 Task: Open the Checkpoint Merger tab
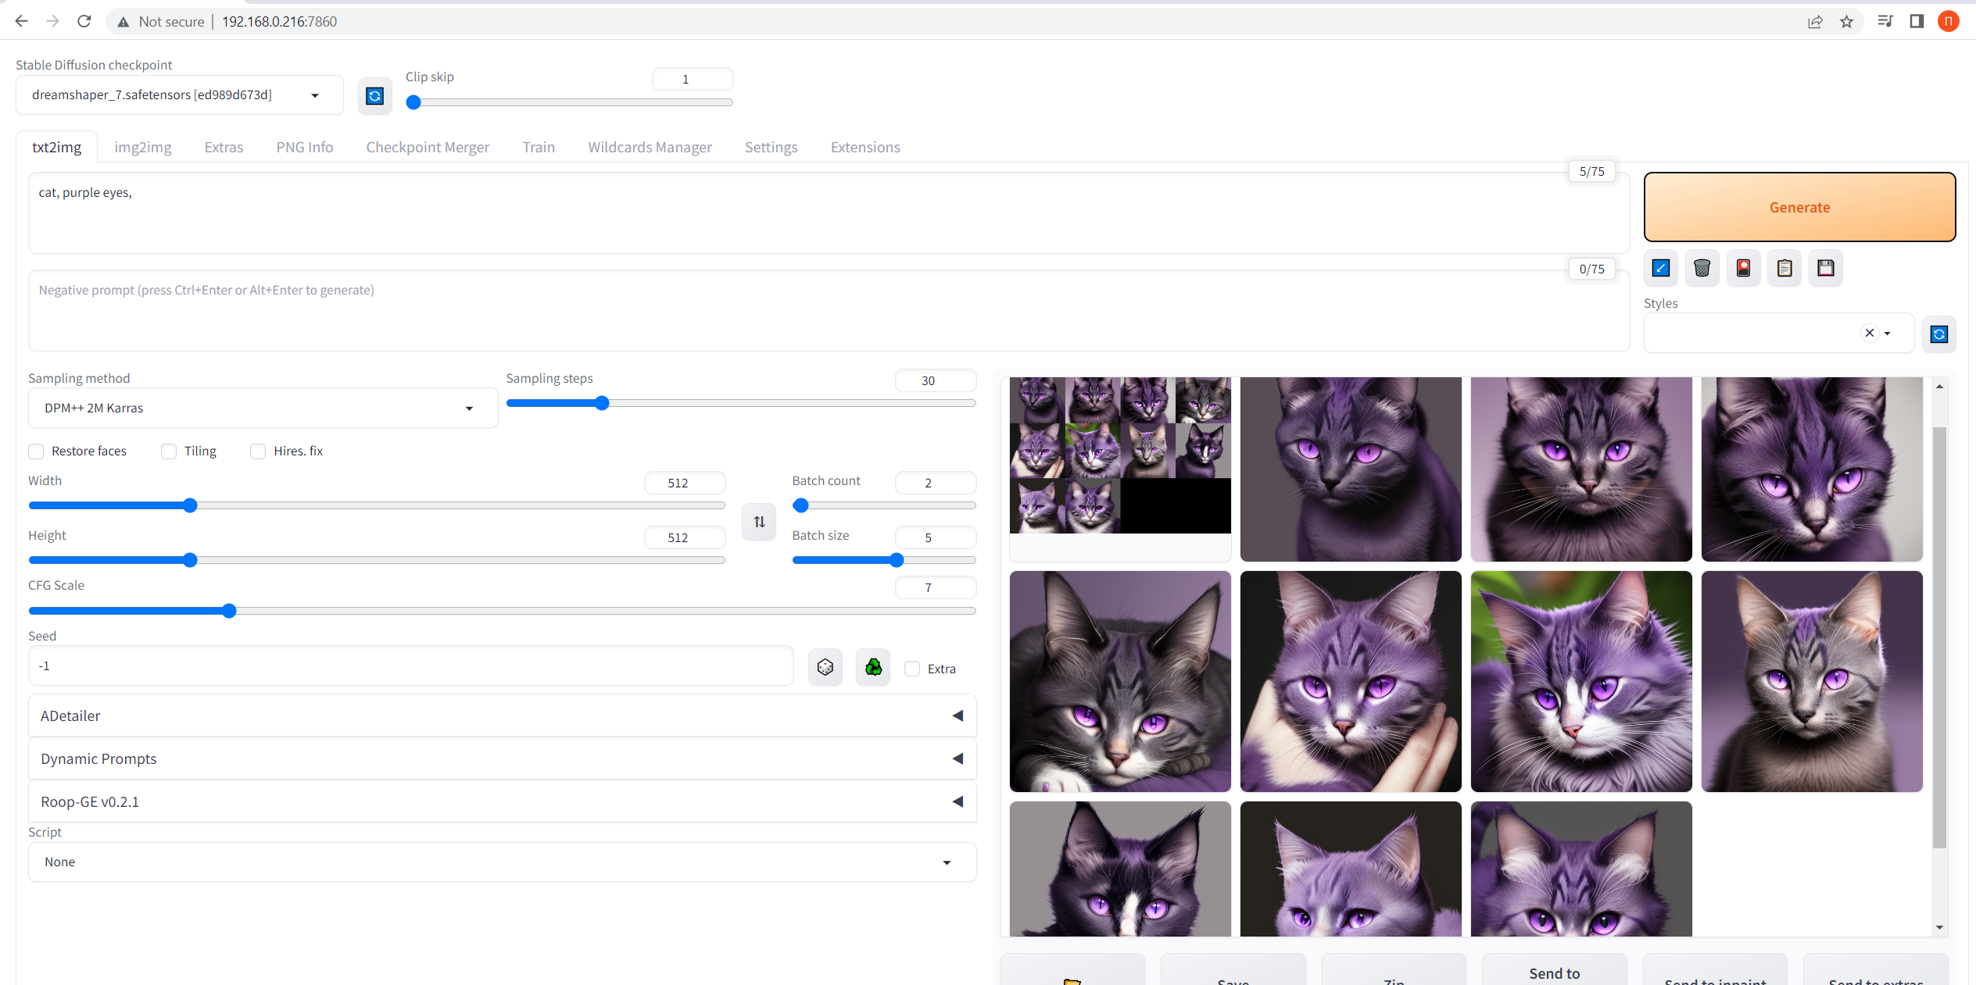[x=428, y=147]
